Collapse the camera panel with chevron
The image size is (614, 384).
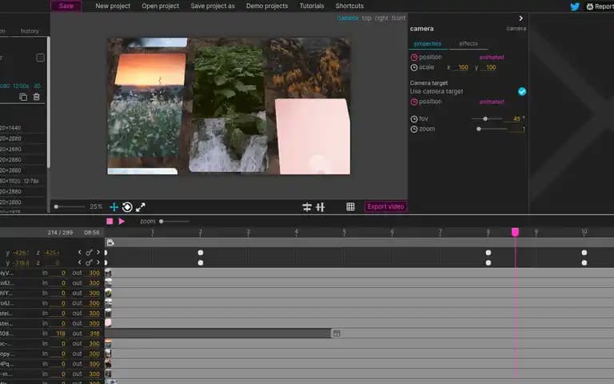click(520, 18)
